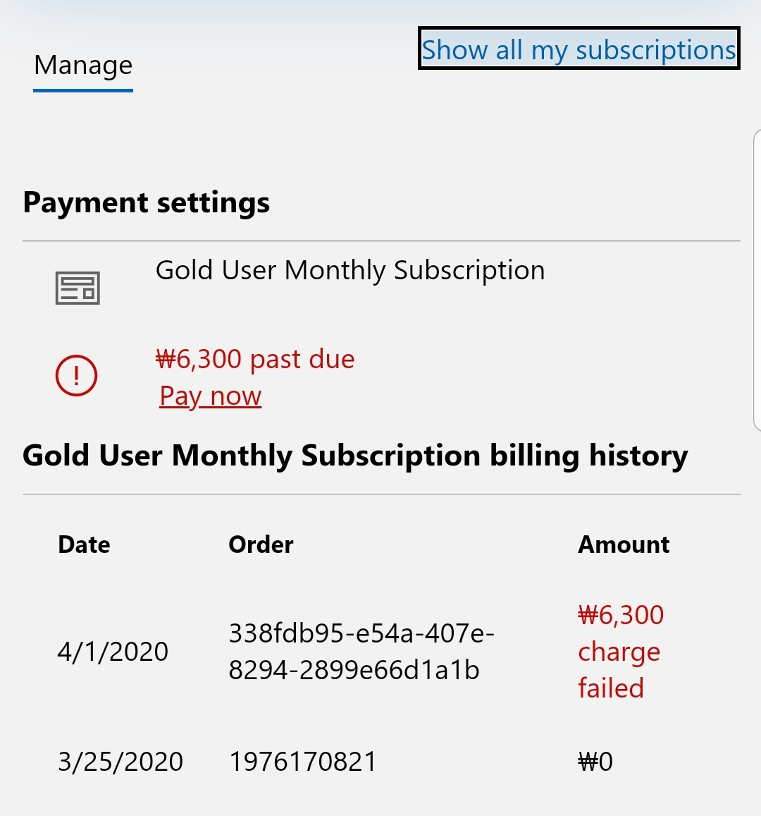Click the payment card icon

78,288
